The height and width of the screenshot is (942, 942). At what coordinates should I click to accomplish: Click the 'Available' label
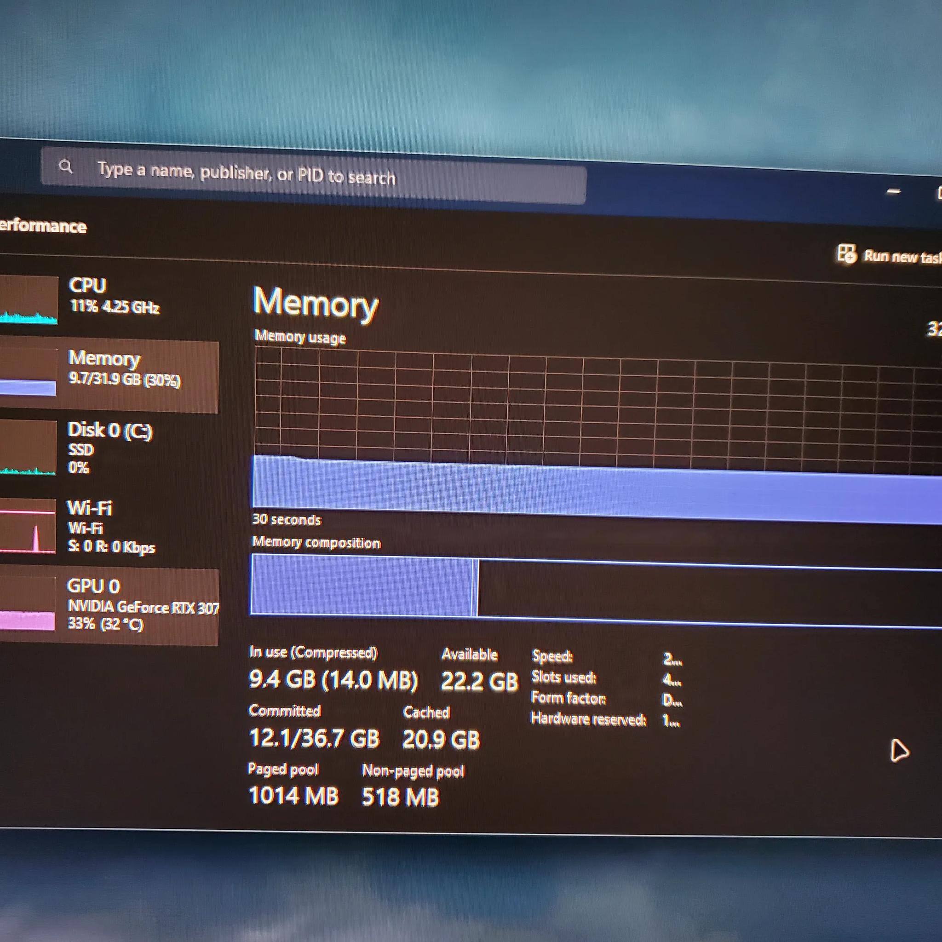(x=470, y=655)
